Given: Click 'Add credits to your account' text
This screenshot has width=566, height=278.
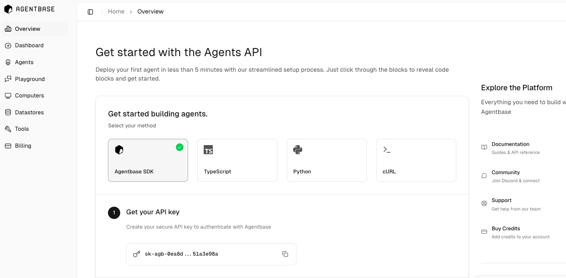Looking at the screenshot, I should 520,237.
